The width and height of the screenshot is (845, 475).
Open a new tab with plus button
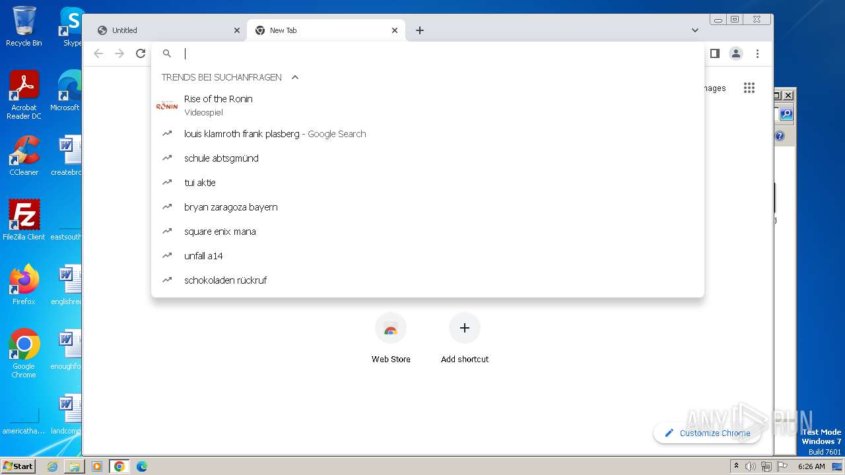tap(420, 30)
